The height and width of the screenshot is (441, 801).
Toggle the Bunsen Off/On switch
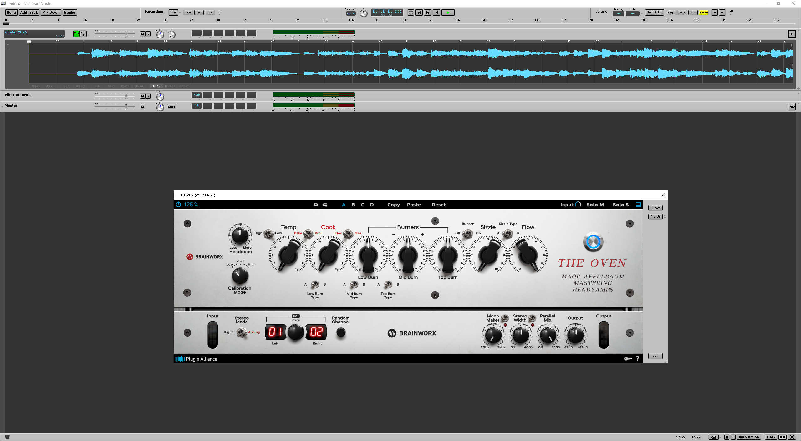tap(467, 233)
